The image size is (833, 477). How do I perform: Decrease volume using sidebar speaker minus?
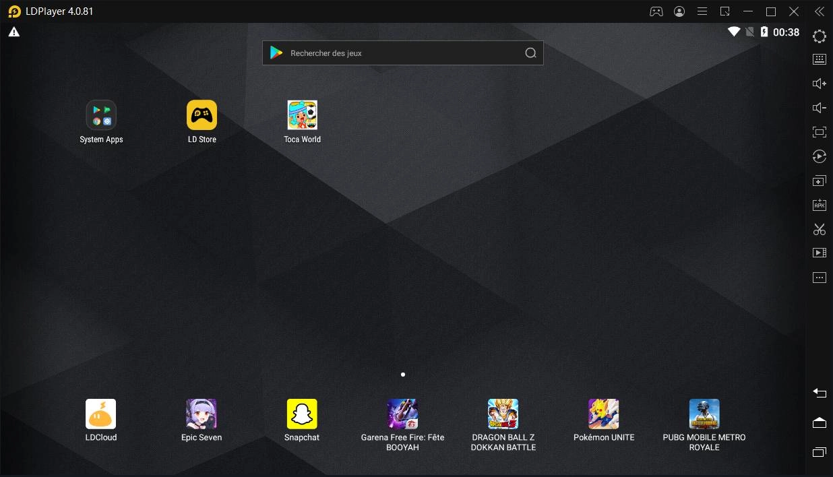[820, 108]
